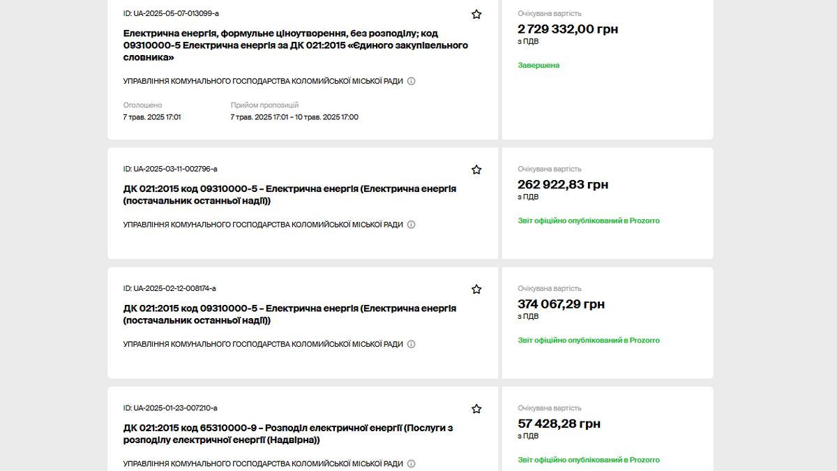Click buyer name in UA-2025-01-23-007210-a card
This screenshot has height=471, width=837.
point(263,463)
